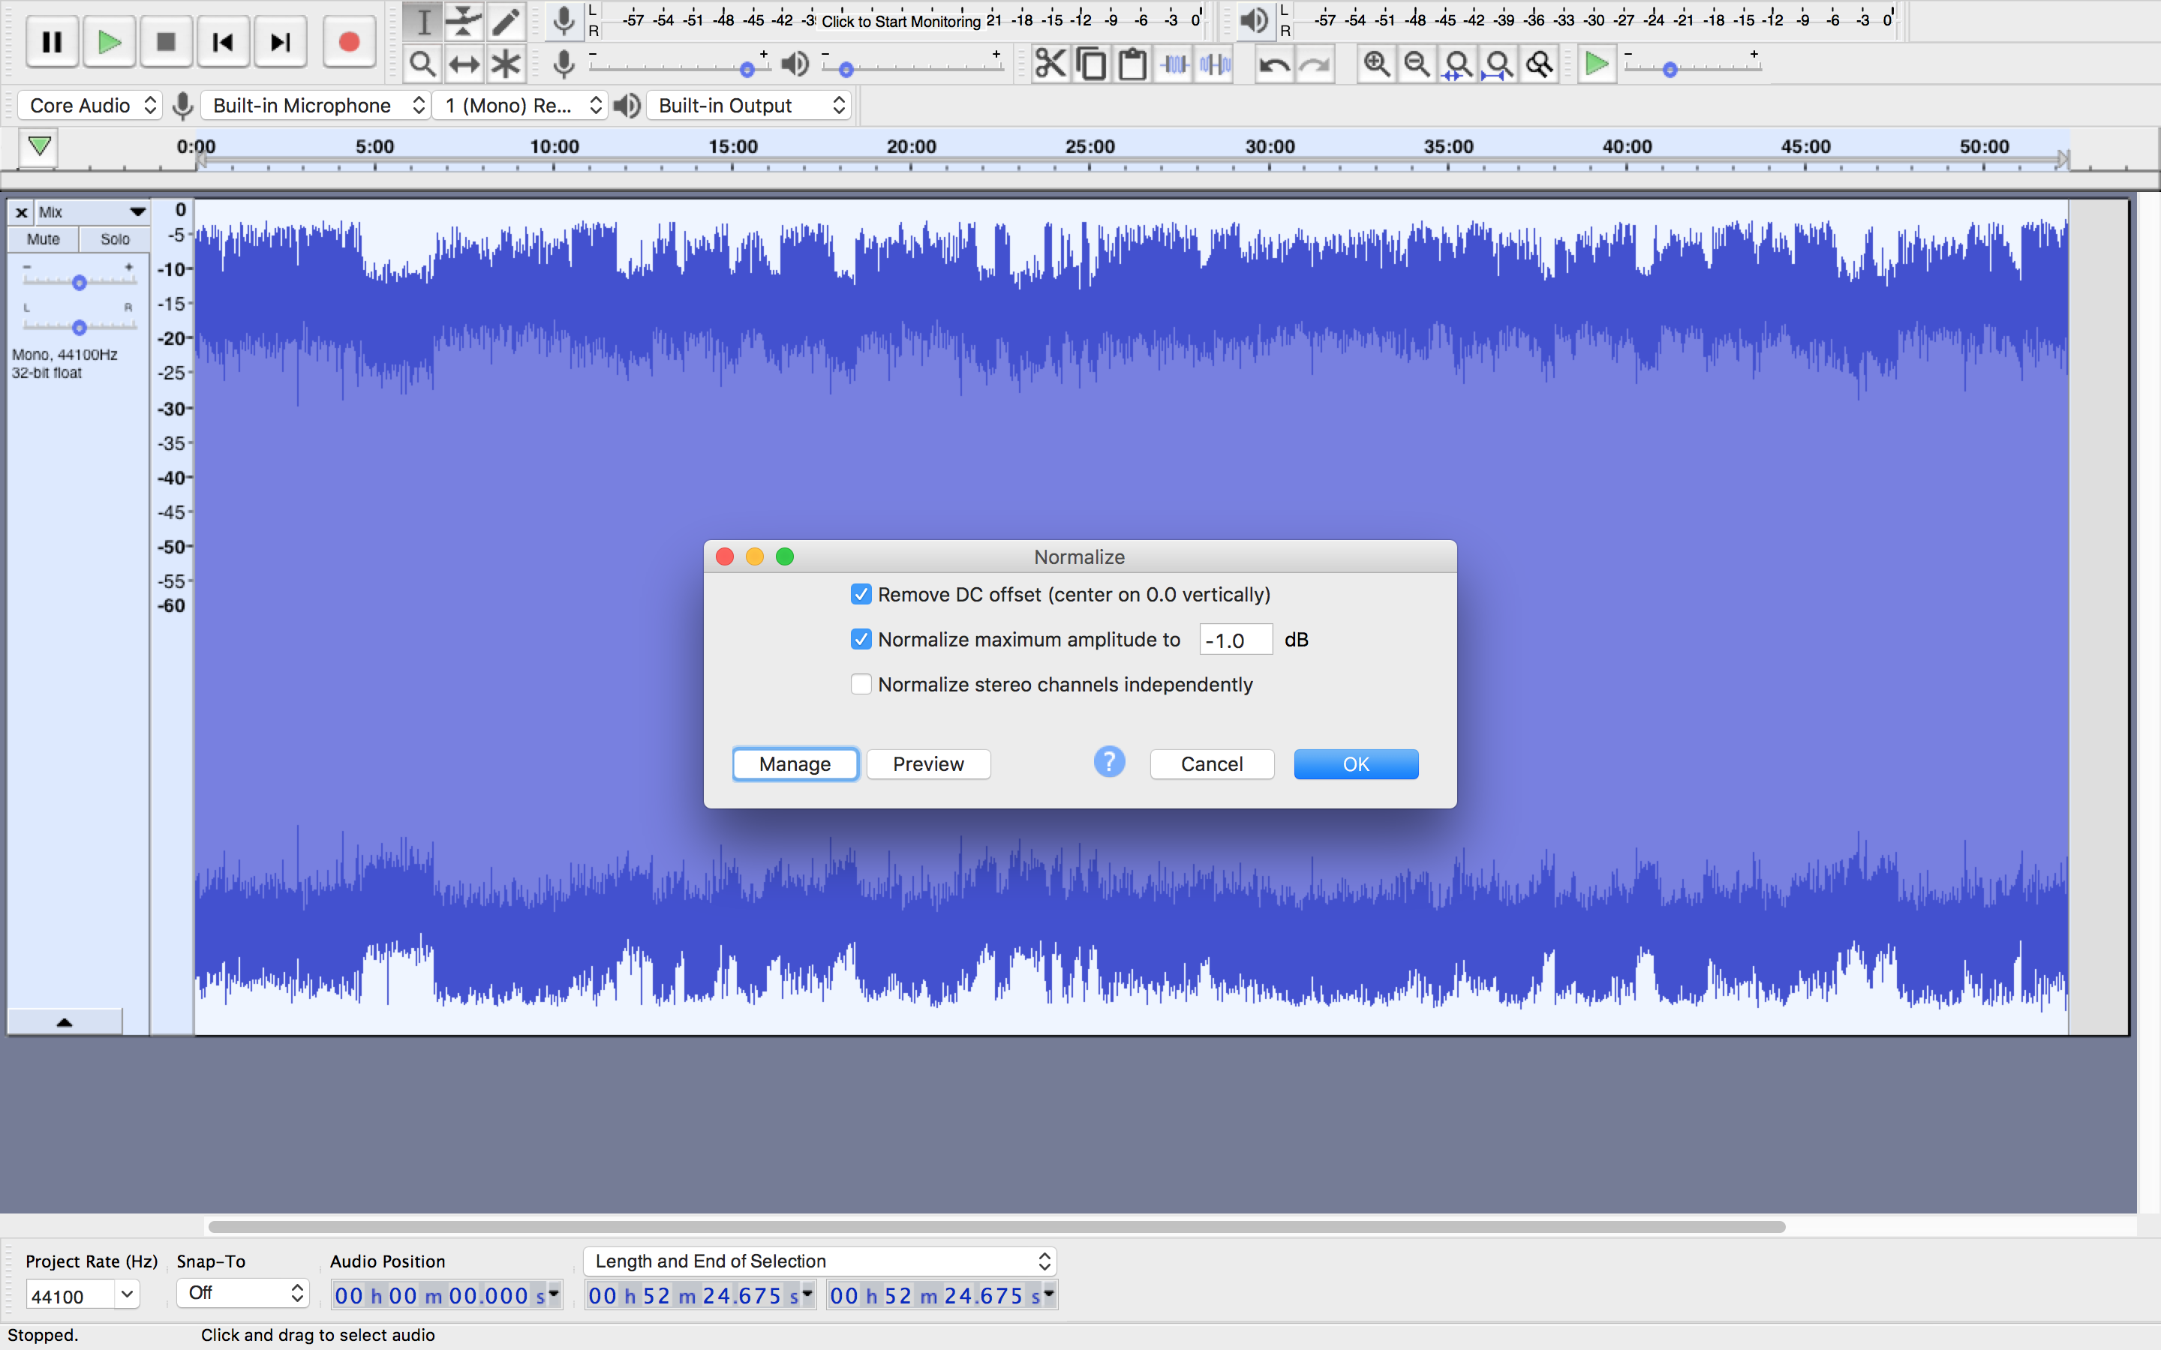Click the Manage button
2161x1350 pixels.
(795, 764)
